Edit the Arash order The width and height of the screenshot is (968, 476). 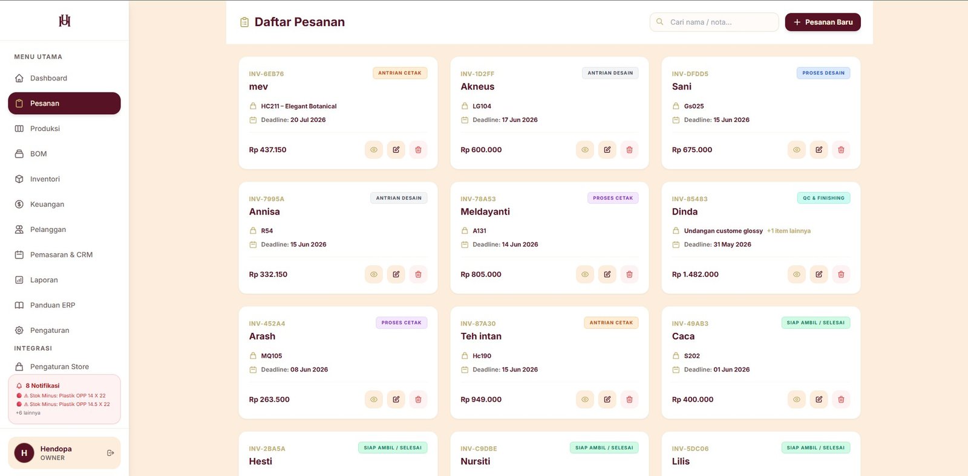(x=396, y=399)
